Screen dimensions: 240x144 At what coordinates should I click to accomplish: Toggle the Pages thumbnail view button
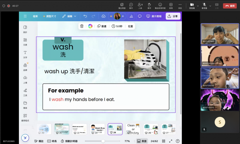142,141
